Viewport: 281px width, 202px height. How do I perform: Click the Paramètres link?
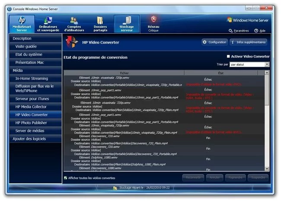tap(239, 31)
